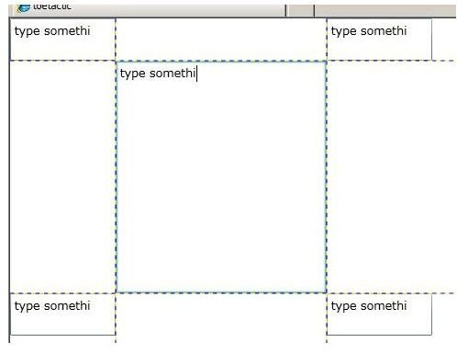Click the word "type" in the lower-right box
This screenshot has height=354, width=457.
coord(343,306)
